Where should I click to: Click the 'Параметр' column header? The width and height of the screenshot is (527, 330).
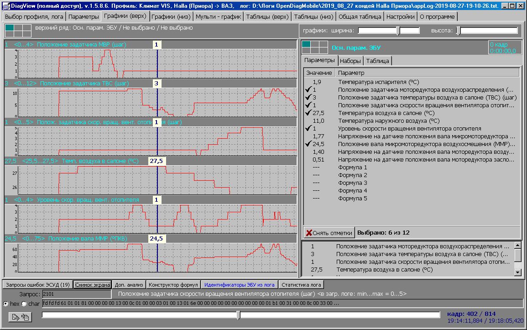click(427, 73)
